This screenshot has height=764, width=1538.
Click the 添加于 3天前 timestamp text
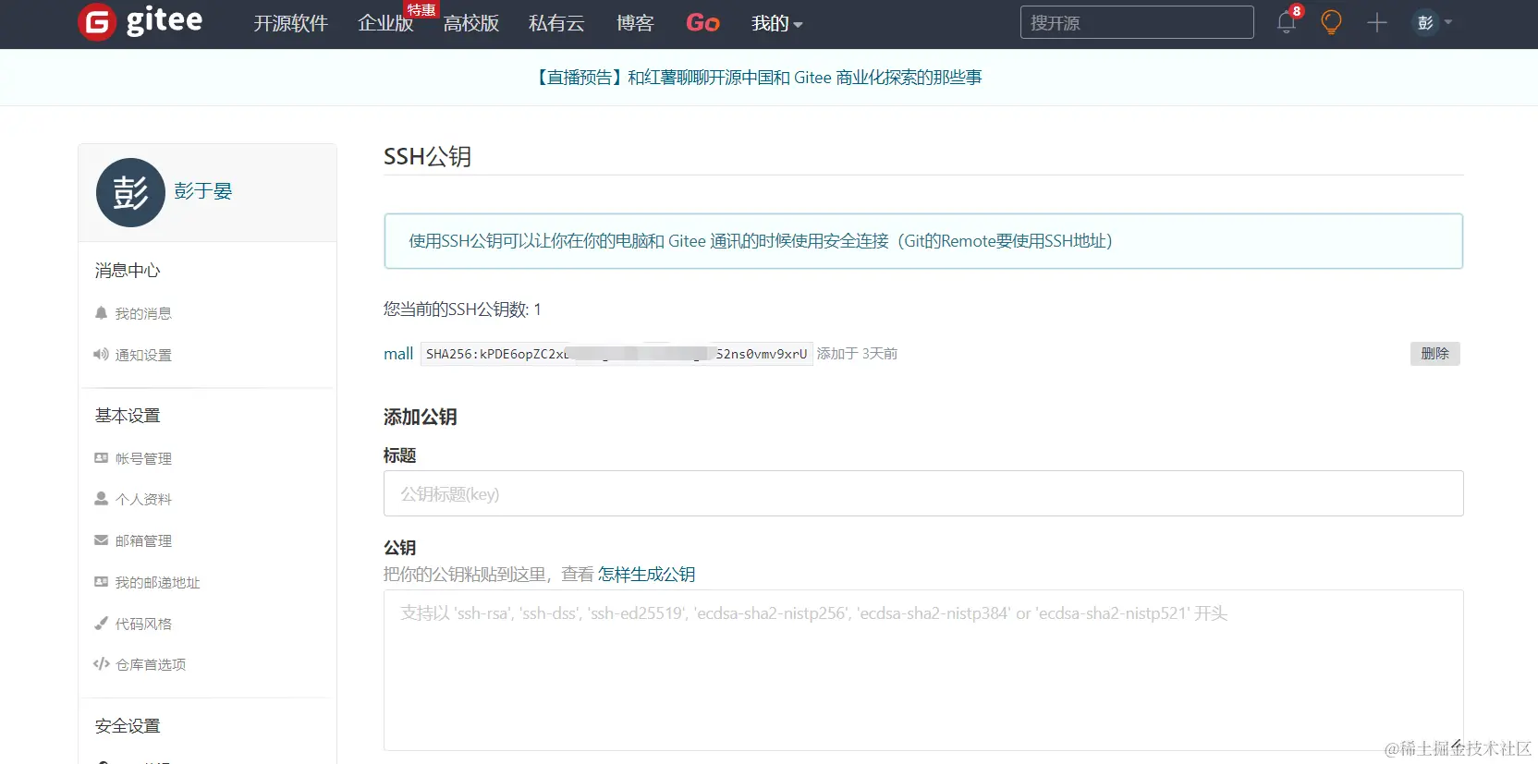click(857, 354)
